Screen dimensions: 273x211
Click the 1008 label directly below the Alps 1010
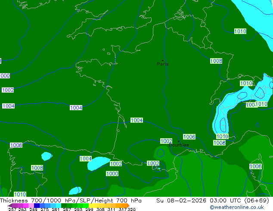coord(220,143)
